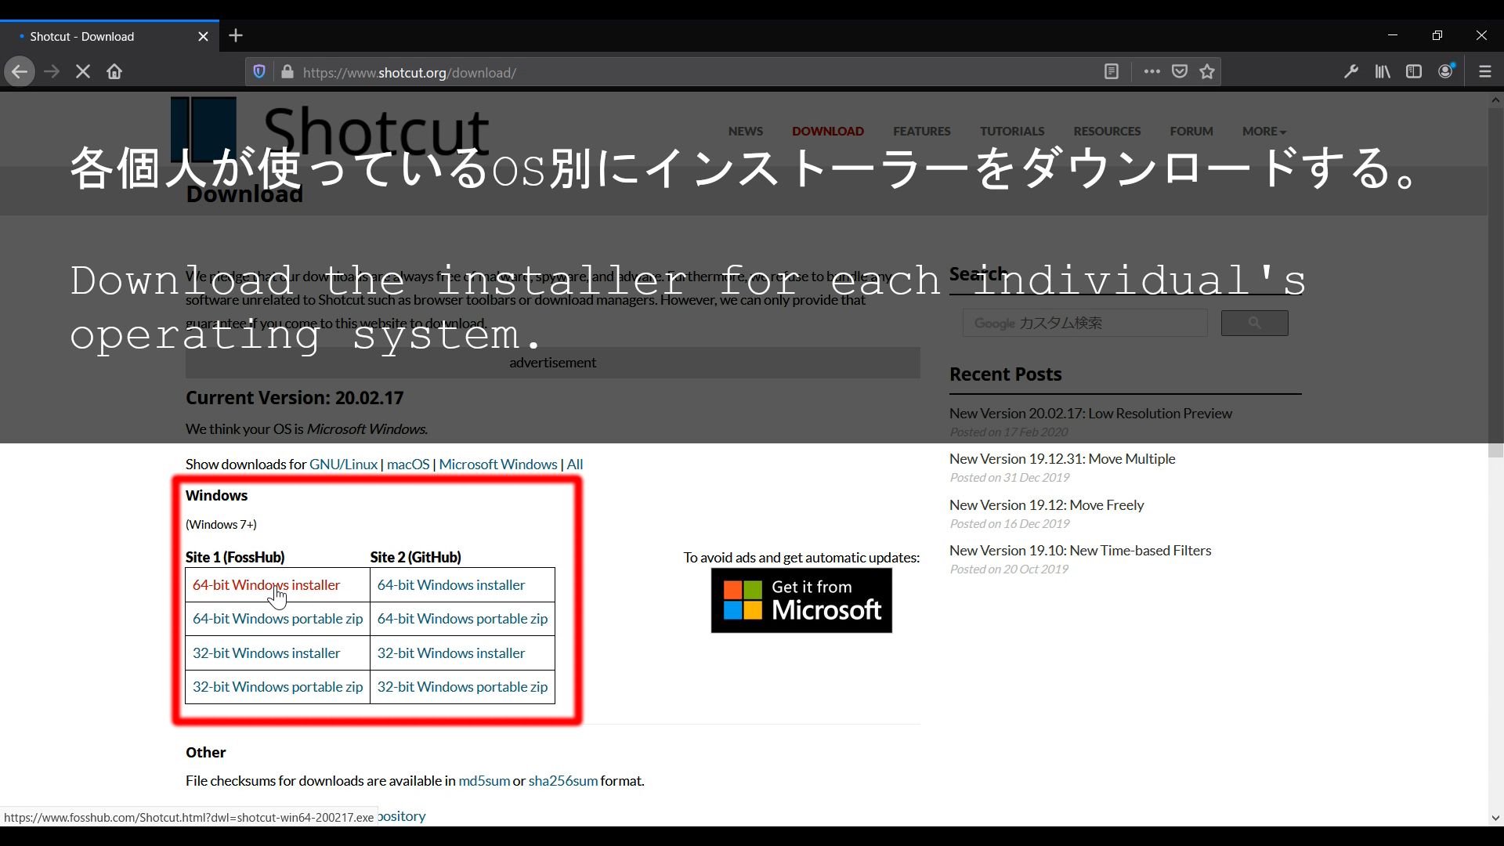1504x846 pixels.
Task: View site security padlock details
Action: pyautogui.click(x=287, y=72)
